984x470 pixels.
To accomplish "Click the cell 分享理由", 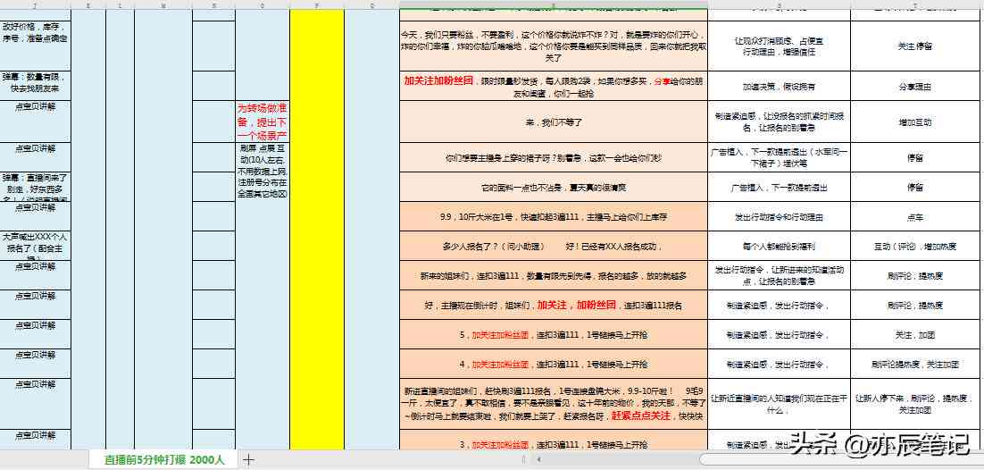I will coord(915,86).
